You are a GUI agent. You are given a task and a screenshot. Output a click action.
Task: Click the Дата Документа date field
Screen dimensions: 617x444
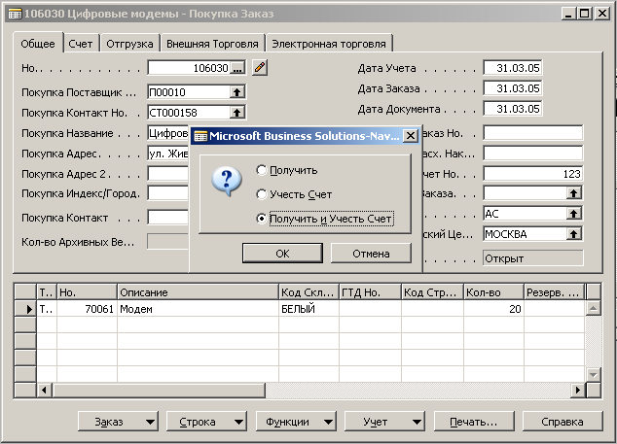(513, 109)
